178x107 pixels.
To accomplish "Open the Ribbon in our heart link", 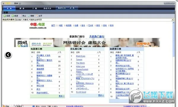I will pyautogui.click(x=85, y=84).
